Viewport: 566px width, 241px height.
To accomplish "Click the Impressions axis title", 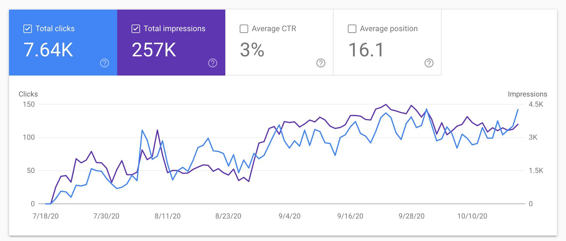I will pyautogui.click(x=527, y=94).
